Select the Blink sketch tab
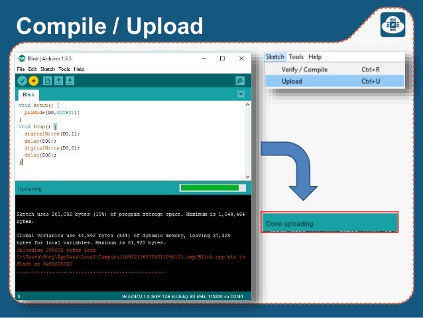Screen dimensions: 423x318 click(x=29, y=94)
